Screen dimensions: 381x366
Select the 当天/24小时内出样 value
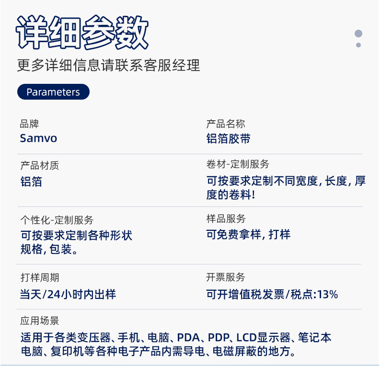[68, 294]
